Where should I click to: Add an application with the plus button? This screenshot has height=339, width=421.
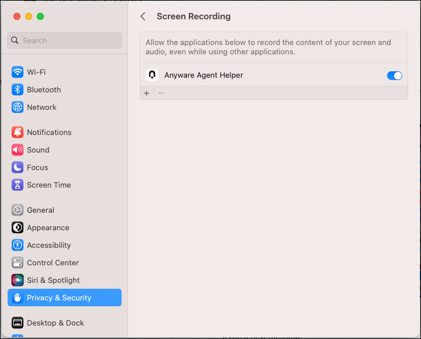click(x=147, y=93)
